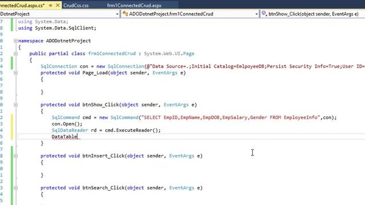The image size is (365, 205).
Task: Click the SqlConnection connection string
Action: 255,66
